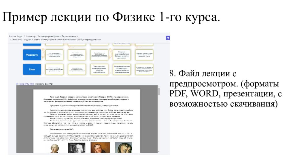The width and height of the screenshot is (295, 166).
Task: Open the Тема №12 МКТ file link
Action: coord(27,84)
